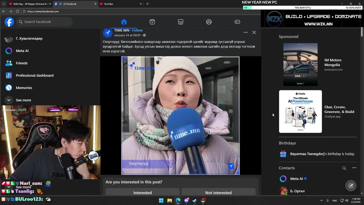Screen dimensions: 364x205
Task: Dismiss the TIME MN post with X
Action: [254, 32]
